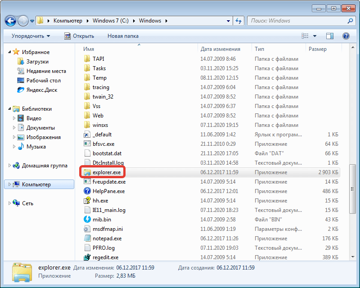Screen dimensions: 360x288
Task: Select Рабочий стол in the sidebar
Action: point(43,81)
